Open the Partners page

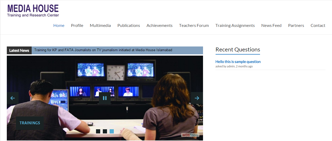(x=296, y=26)
